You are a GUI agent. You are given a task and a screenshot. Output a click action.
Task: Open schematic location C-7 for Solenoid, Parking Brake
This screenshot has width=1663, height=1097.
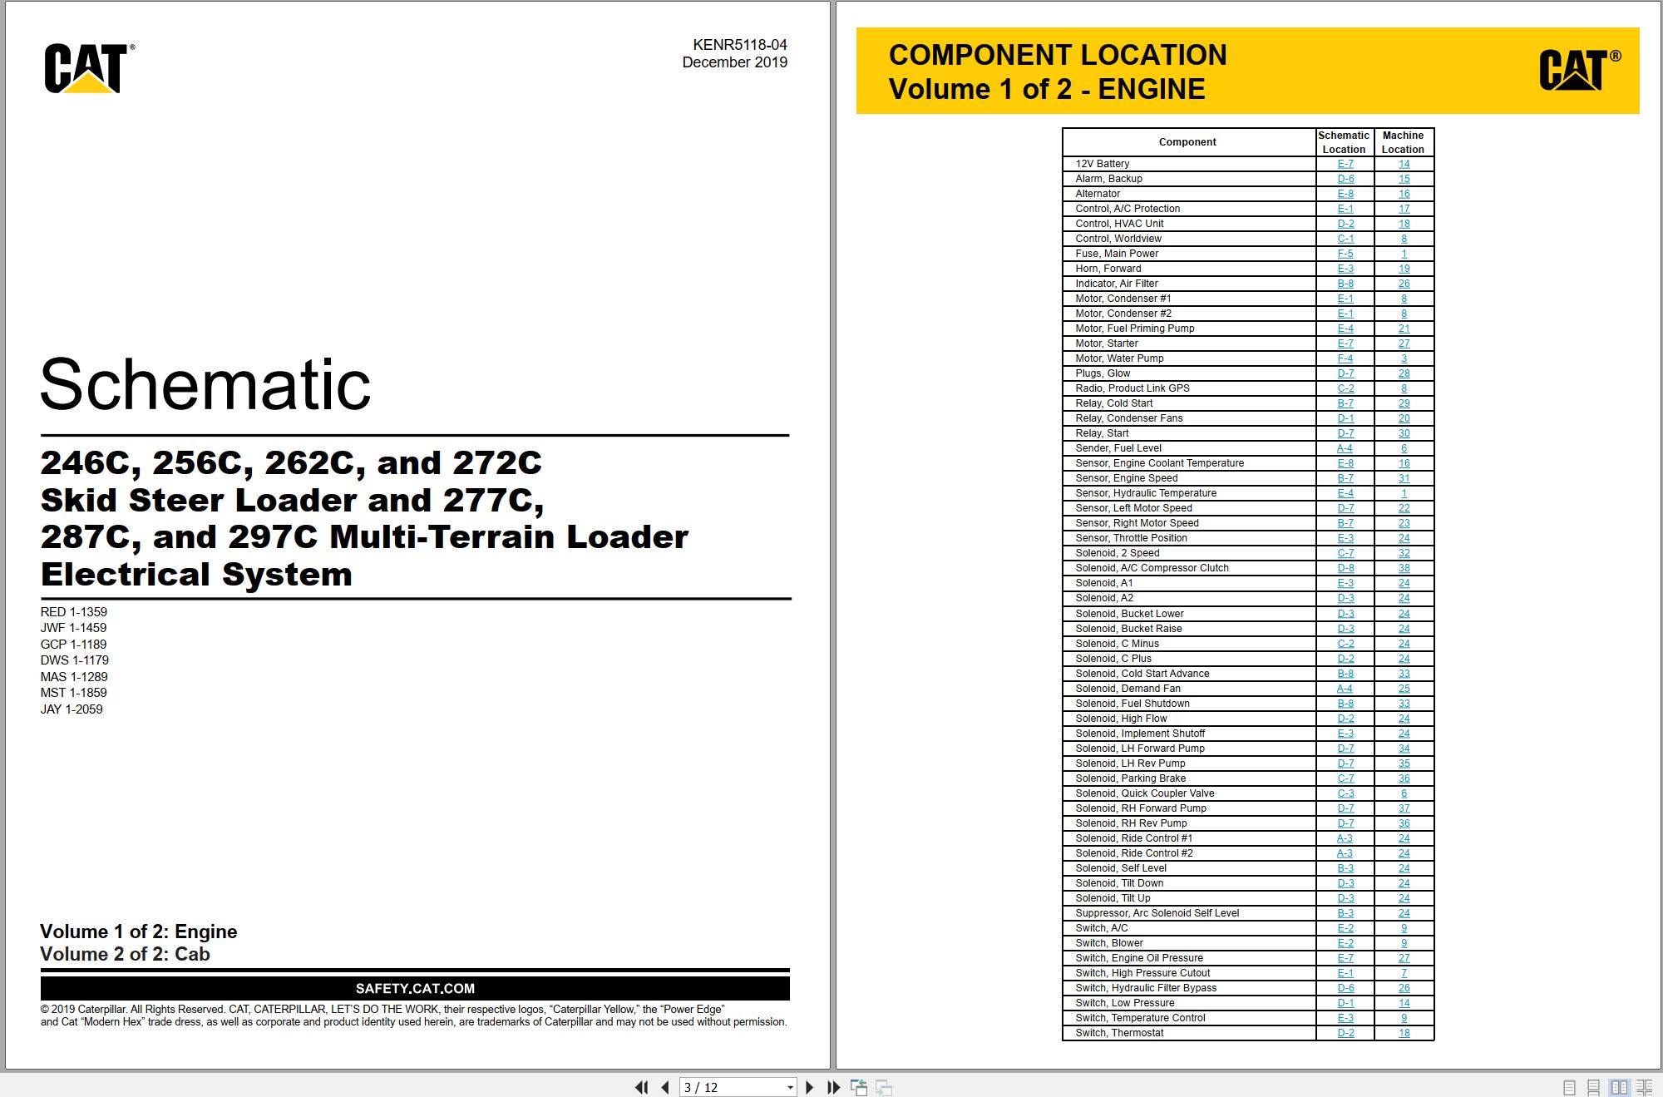tap(1345, 778)
